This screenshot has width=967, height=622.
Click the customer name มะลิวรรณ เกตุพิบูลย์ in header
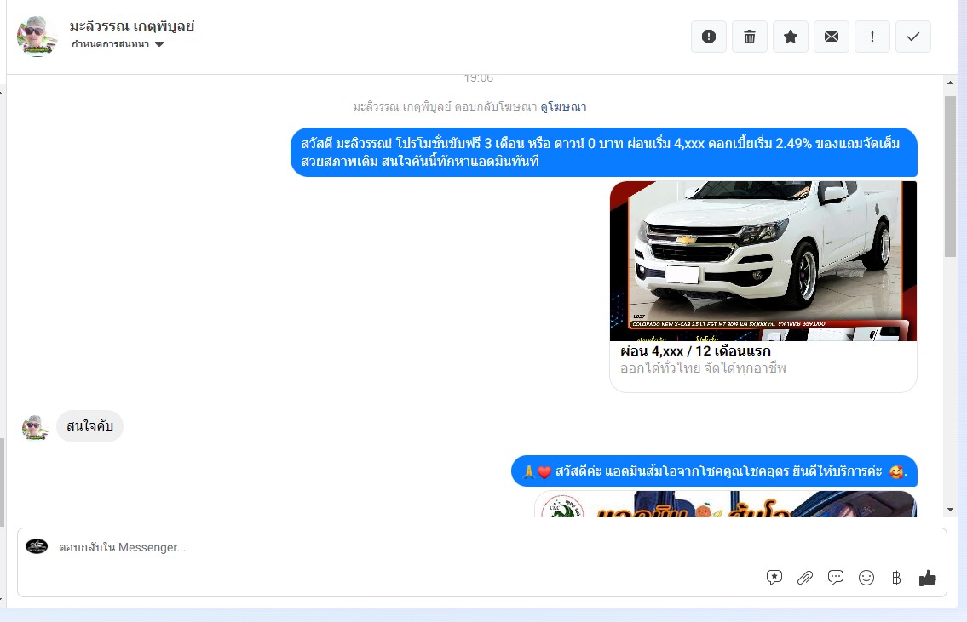pyautogui.click(x=132, y=26)
